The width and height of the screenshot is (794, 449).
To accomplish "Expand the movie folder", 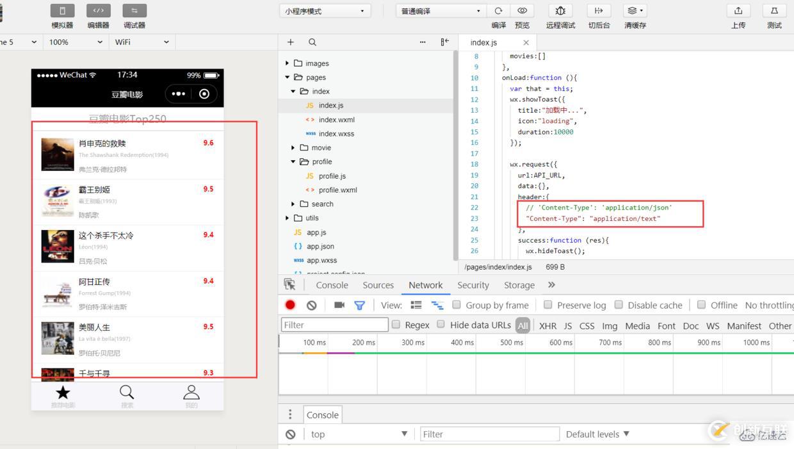I will click(293, 147).
